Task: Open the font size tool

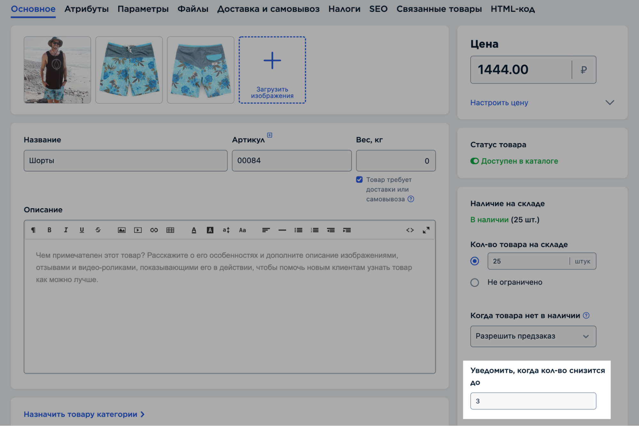Action: pyautogui.click(x=226, y=230)
